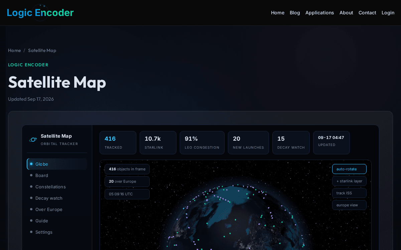Click the Satellite Map page heading
The width and height of the screenshot is (401, 250).
57,82
